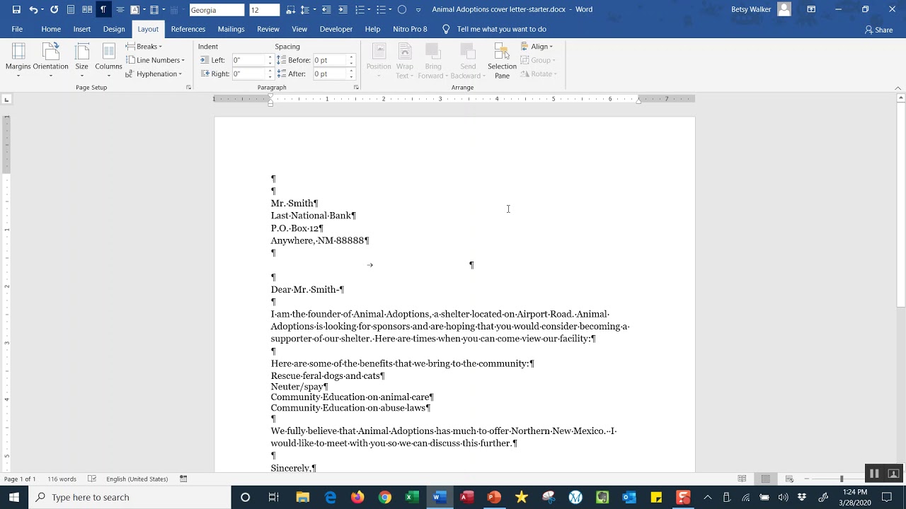Open the paper Size list
This screenshot has width=906, height=509.
81,61
